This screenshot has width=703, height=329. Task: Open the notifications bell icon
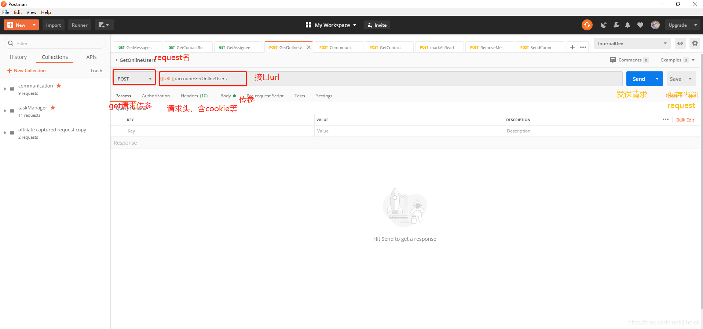coord(628,25)
